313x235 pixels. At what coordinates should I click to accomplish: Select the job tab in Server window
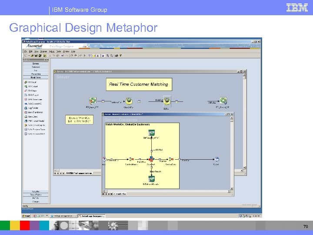80,173
